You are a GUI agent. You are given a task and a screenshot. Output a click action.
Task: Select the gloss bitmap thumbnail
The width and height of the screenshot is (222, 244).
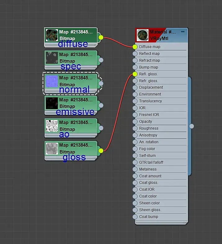tap(52, 149)
